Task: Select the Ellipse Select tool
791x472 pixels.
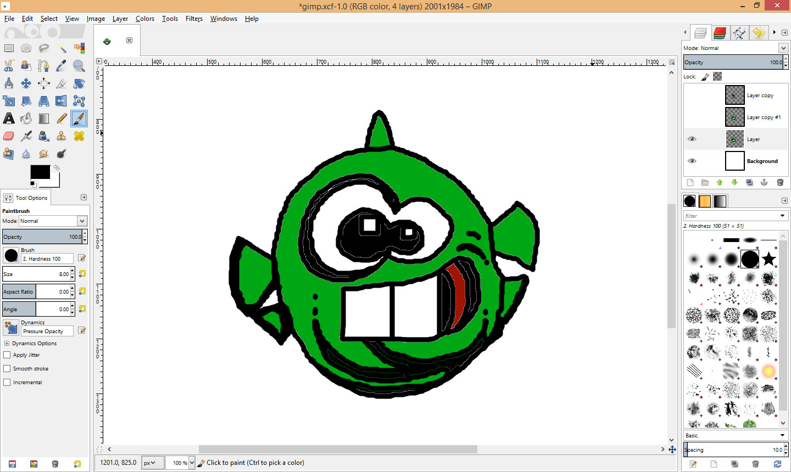Action: click(26, 48)
